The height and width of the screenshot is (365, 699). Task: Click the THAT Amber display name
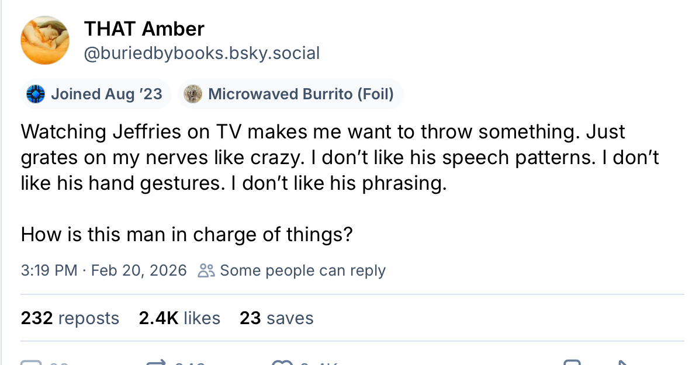click(x=144, y=28)
